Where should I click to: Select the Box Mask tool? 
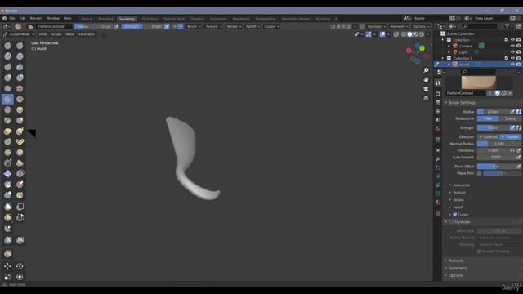pyautogui.click(x=7, y=207)
